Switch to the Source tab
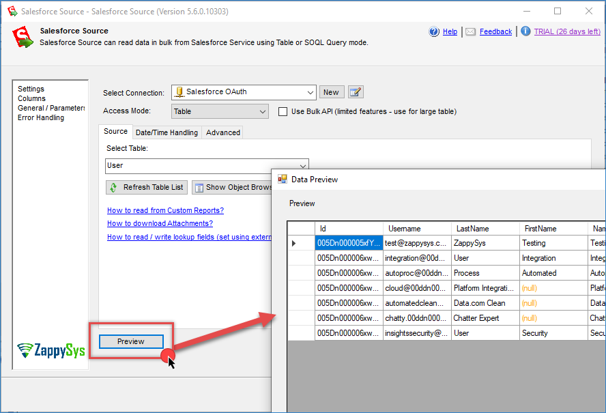The height and width of the screenshot is (413, 606). 115,132
